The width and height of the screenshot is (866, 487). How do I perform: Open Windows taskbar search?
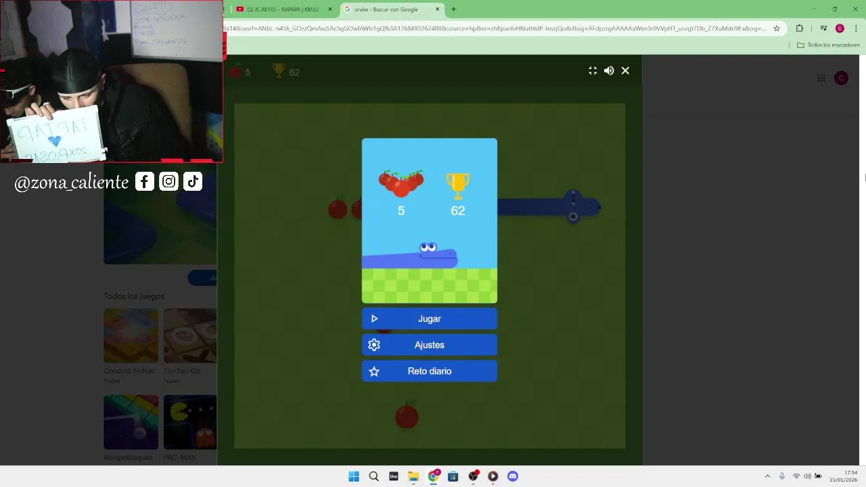pos(373,476)
